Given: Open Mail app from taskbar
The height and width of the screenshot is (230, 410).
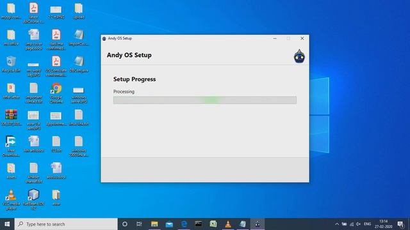Looking at the screenshot, I should 169,224.
